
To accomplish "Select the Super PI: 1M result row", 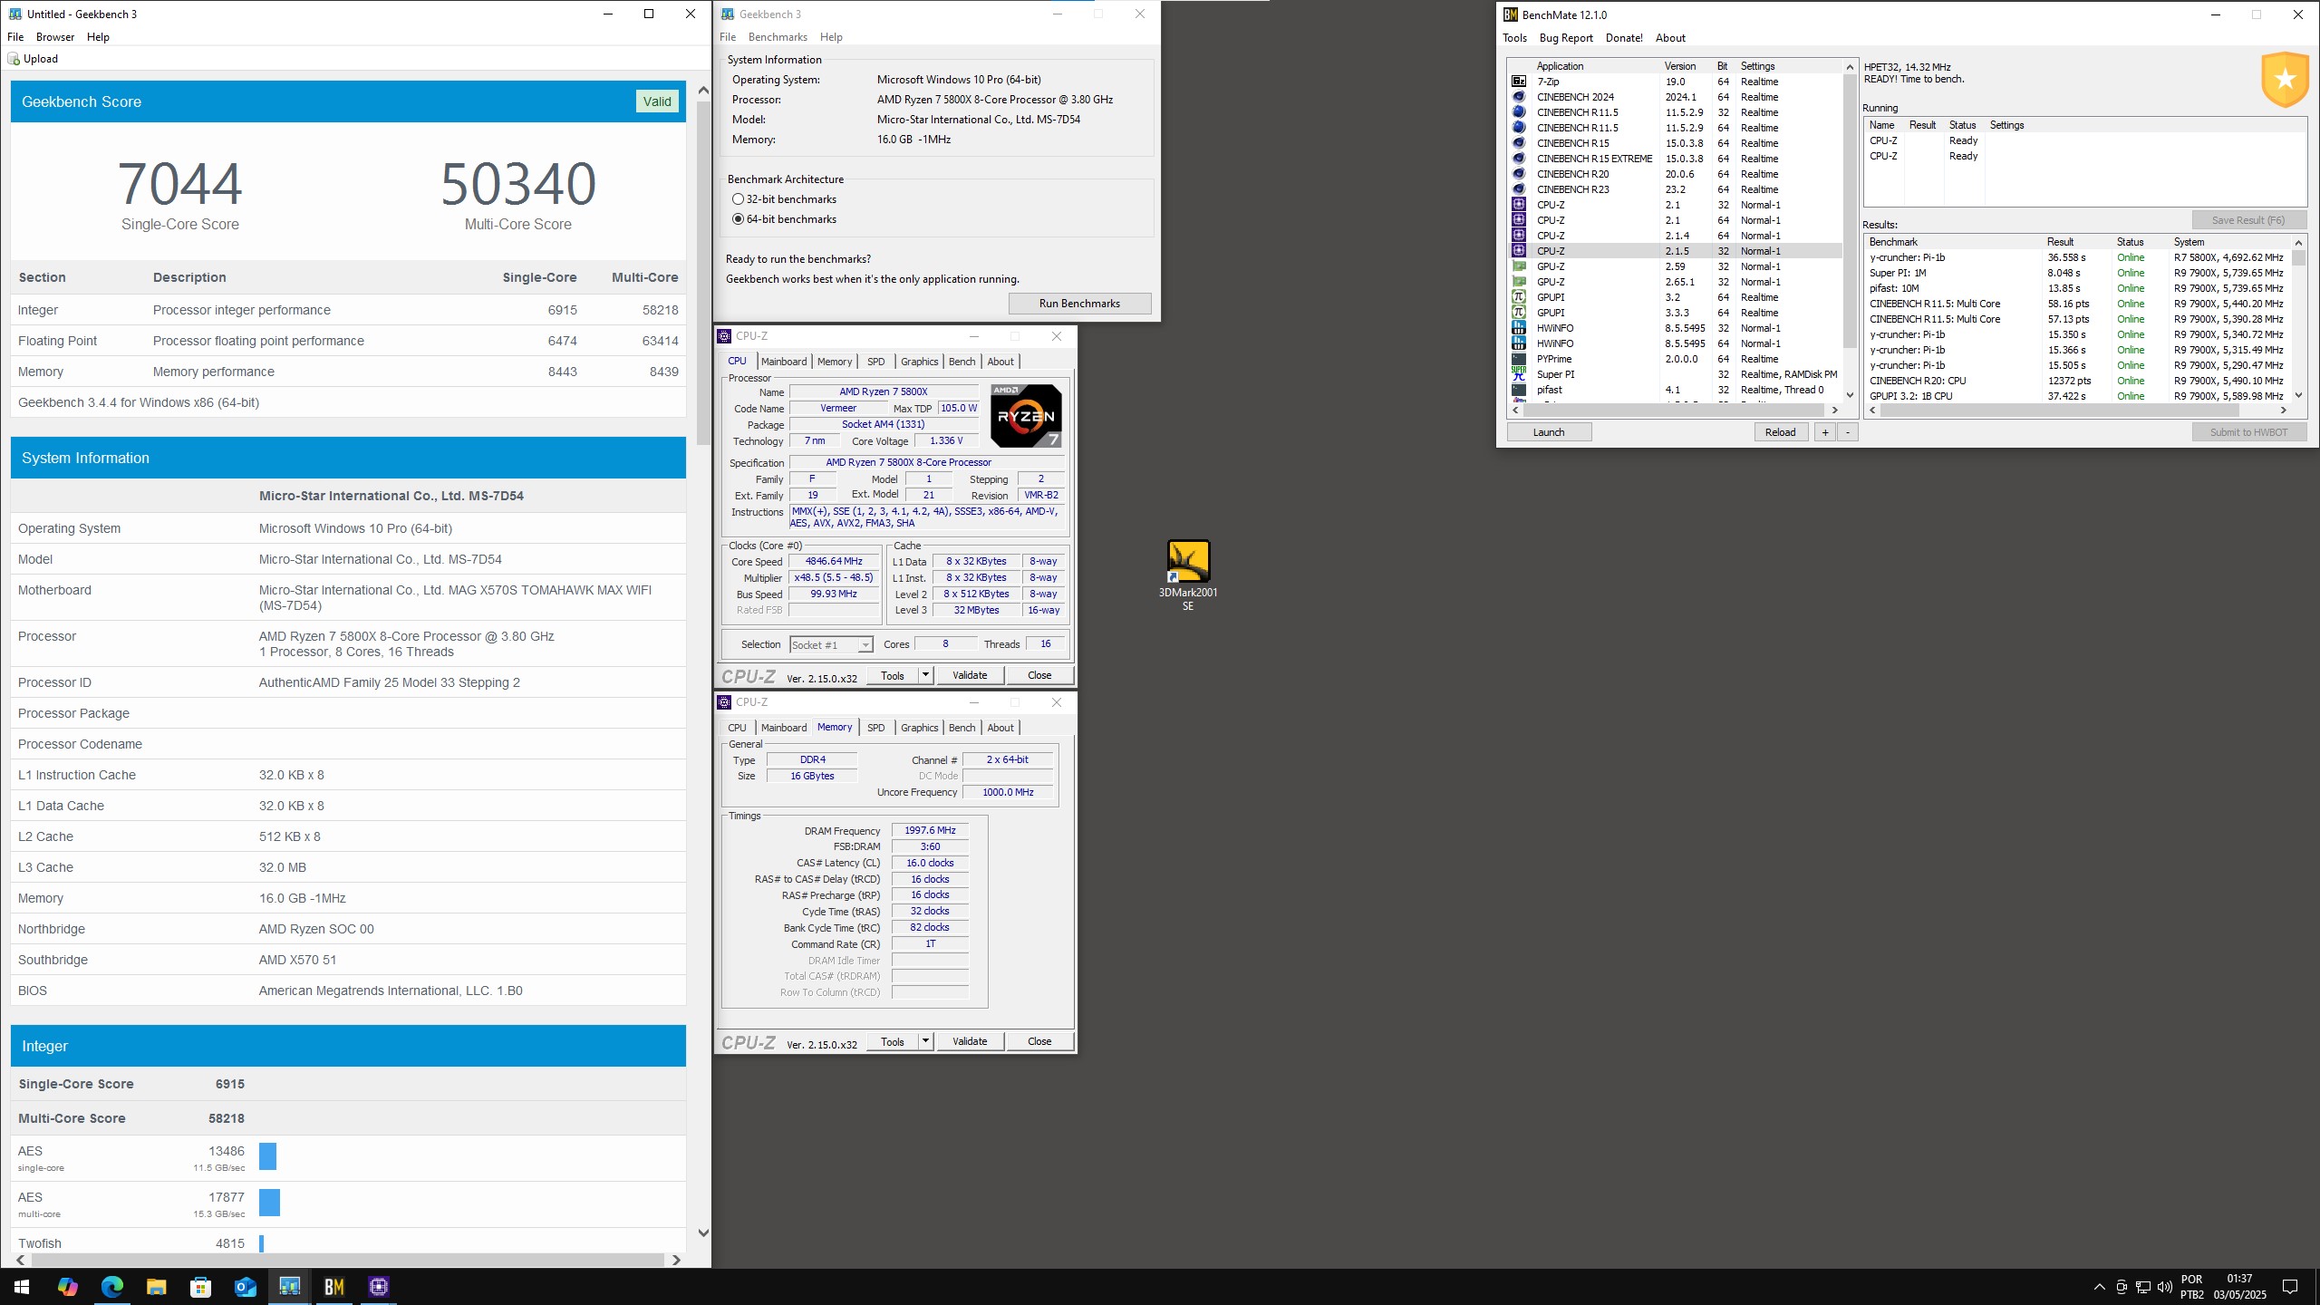I will (2080, 273).
